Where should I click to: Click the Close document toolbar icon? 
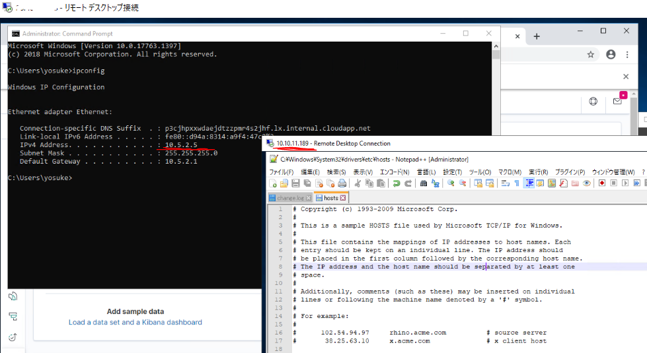click(319, 183)
